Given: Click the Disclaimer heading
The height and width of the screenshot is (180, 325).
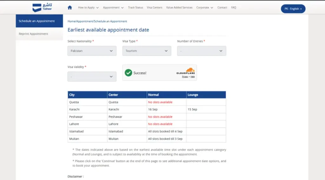Looking at the screenshot, I should point(76,177).
